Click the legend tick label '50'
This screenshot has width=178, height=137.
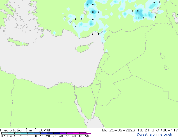click(87, 136)
